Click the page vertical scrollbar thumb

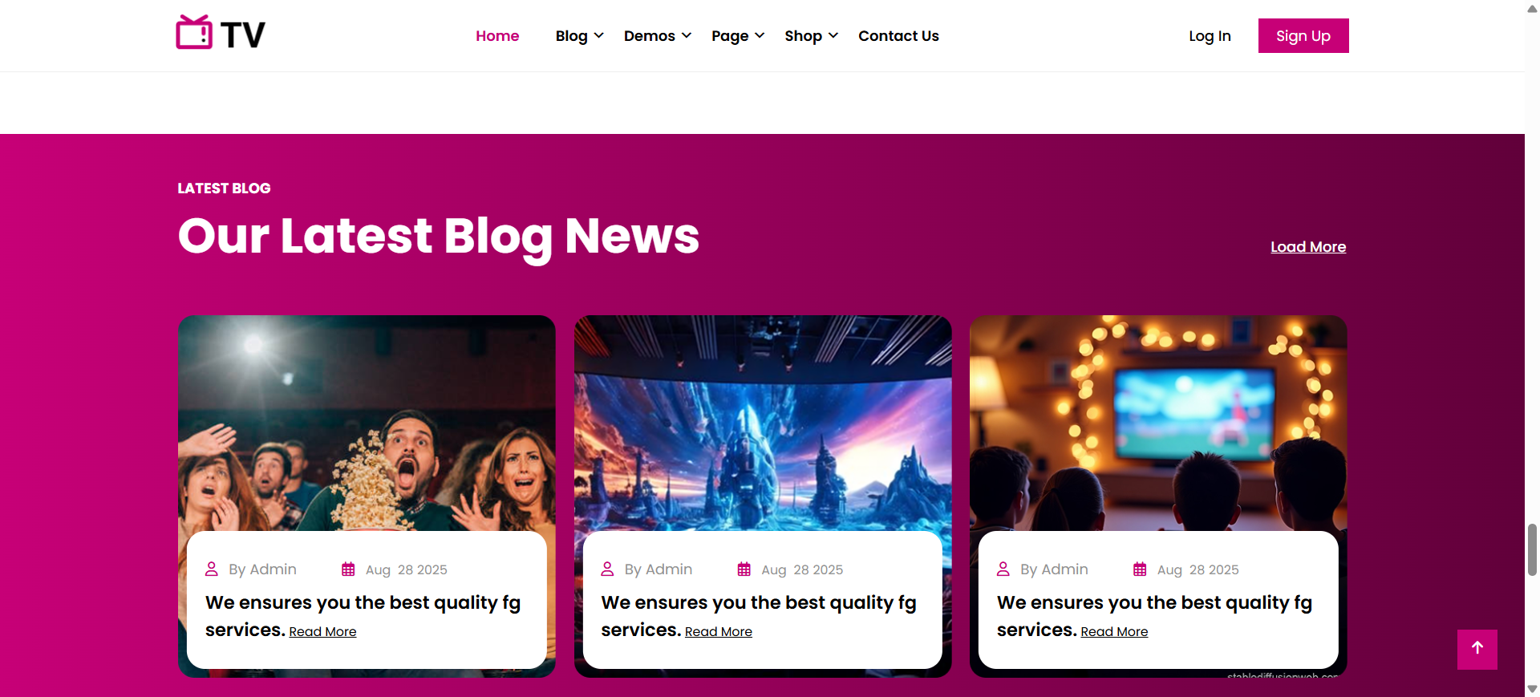pos(1532,549)
